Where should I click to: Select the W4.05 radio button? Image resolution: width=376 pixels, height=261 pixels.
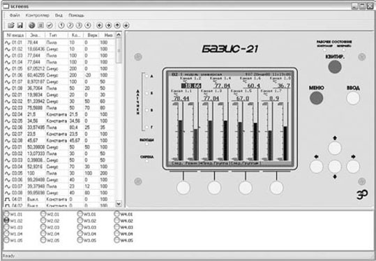[x=116, y=239]
